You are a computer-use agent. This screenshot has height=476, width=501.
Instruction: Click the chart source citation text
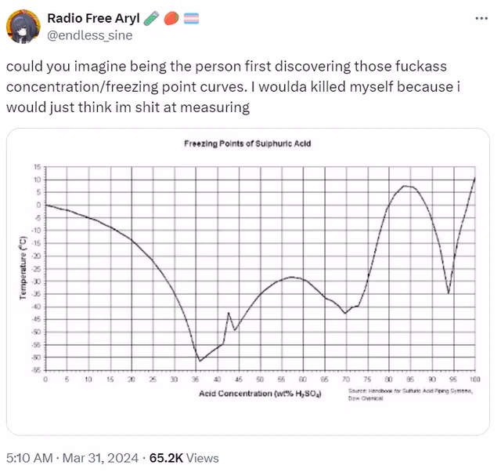[x=410, y=394]
